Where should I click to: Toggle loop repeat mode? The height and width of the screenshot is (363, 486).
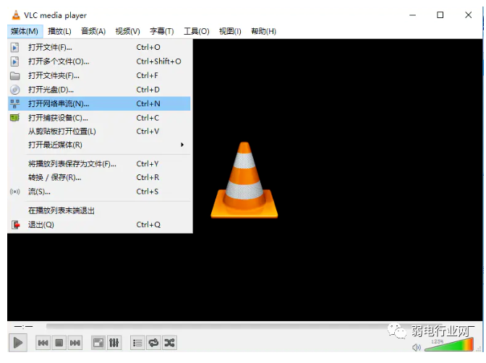[x=153, y=343]
